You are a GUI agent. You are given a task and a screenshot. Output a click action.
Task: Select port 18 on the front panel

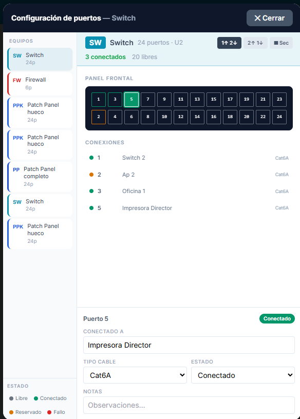coord(230,117)
